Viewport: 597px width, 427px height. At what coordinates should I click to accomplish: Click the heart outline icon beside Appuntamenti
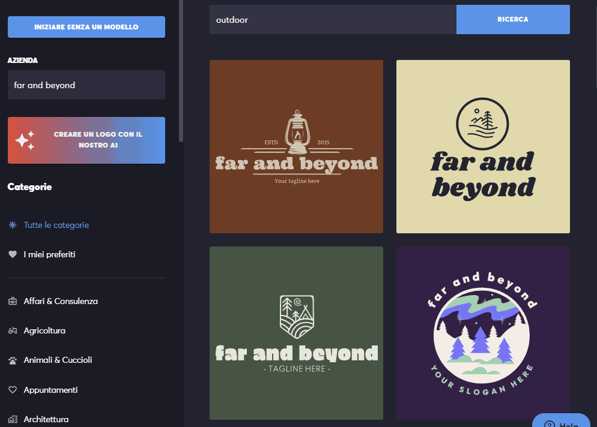pyautogui.click(x=13, y=390)
